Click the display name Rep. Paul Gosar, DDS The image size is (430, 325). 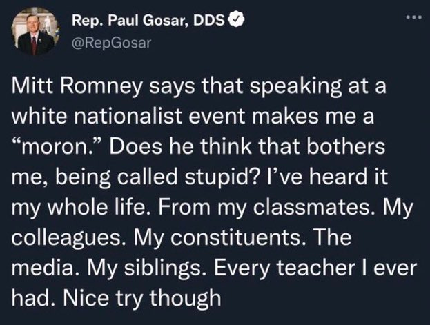[148, 21]
